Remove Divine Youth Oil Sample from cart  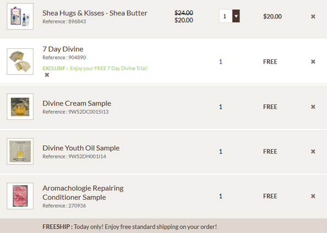click(313, 151)
